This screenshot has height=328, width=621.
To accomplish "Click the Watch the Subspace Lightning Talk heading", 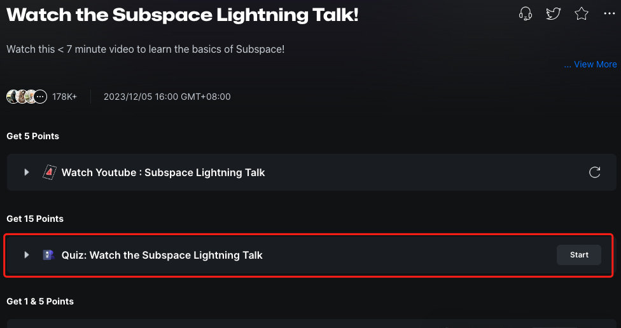I will point(183,15).
